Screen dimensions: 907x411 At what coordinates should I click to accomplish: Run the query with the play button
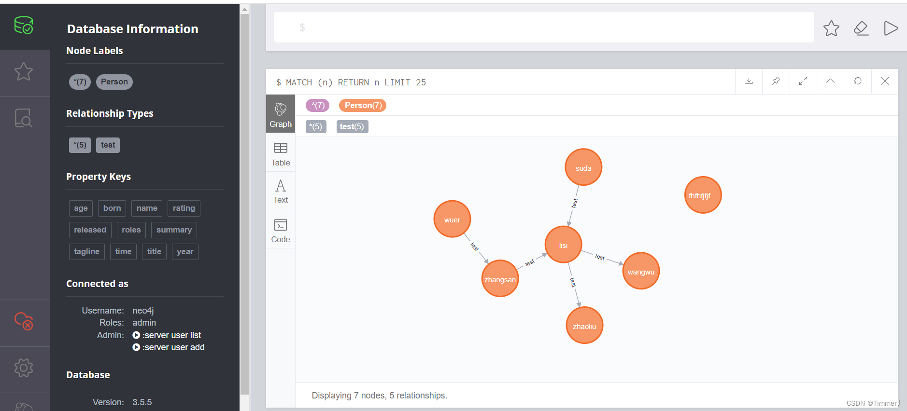891,28
